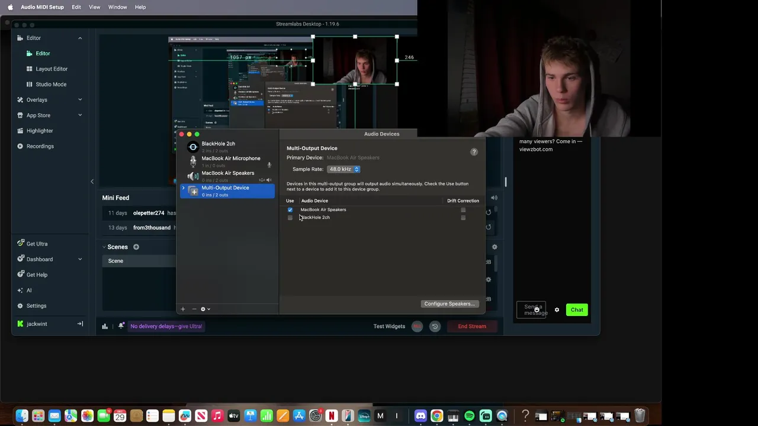
Task: Uncheck Use for MacBook Air Speakers
Action: (290, 209)
